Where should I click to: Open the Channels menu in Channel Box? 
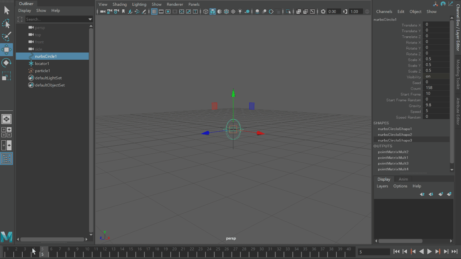pyautogui.click(x=384, y=12)
